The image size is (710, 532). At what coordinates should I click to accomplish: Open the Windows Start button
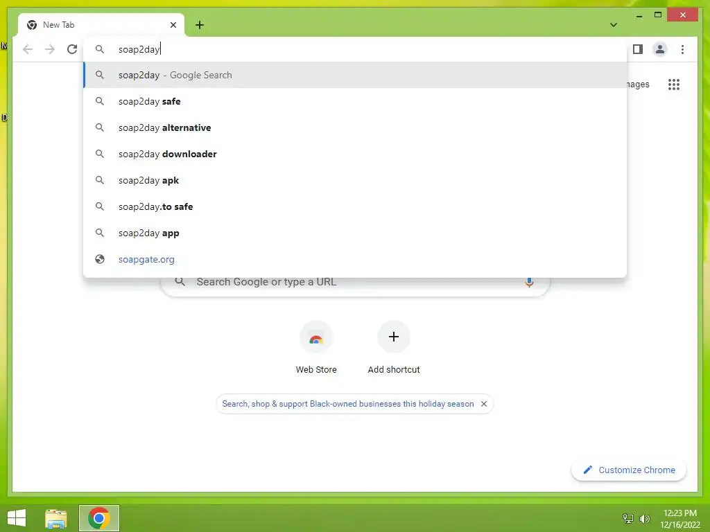coord(17,518)
